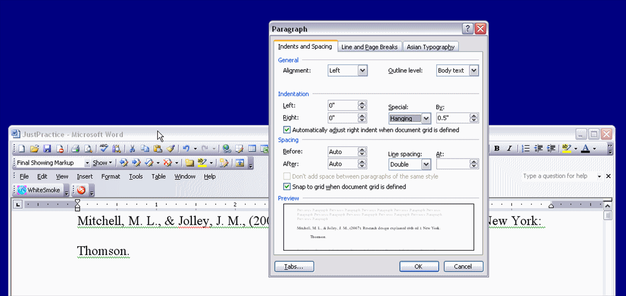This screenshot has width=626, height=296.
Task: Save the document using the floppy disk icon
Action: point(47,149)
